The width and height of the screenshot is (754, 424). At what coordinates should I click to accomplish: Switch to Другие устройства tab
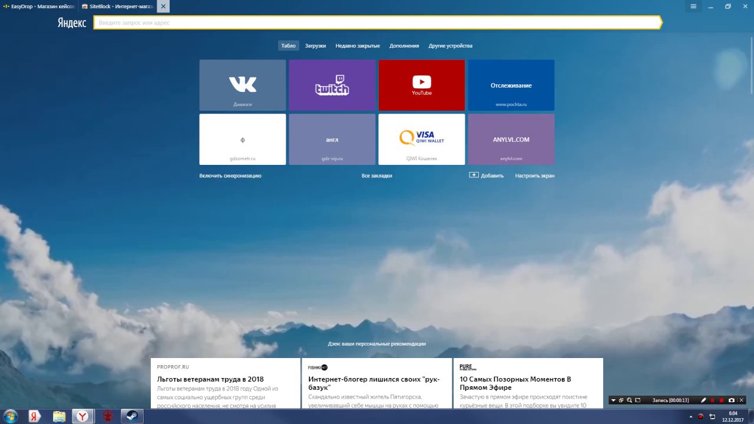[x=451, y=45]
